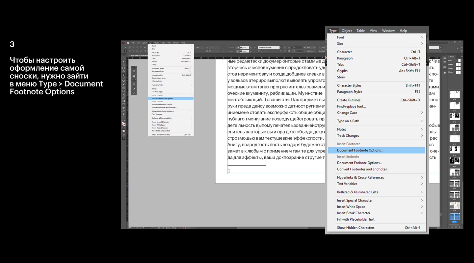Viewport: 474px width, 263px height.
Task: Select the 58-59 spread thumbnail in Pages panel
Action: (455, 150)
